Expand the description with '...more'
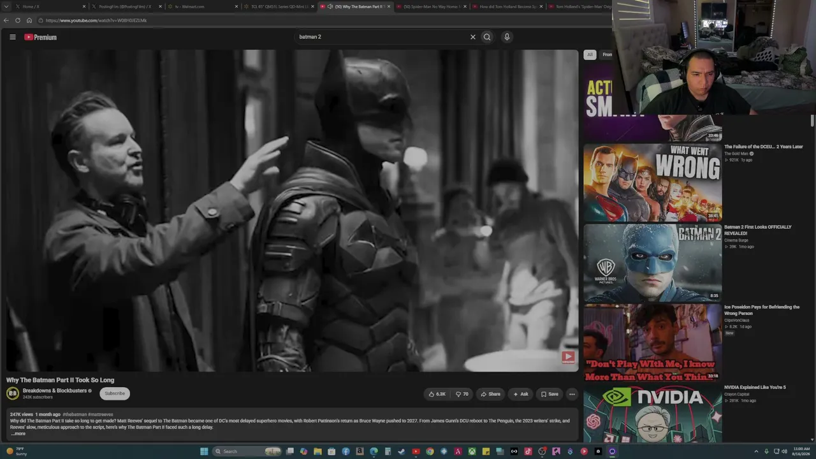 coord(18,433)
